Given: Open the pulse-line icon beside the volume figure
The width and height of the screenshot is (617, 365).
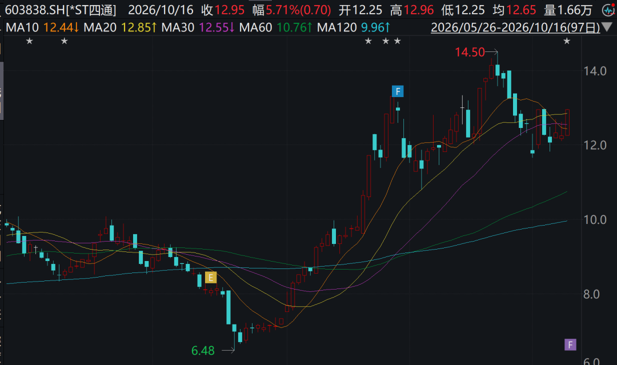Looking at the screenshot, I should tap(608, 10).
